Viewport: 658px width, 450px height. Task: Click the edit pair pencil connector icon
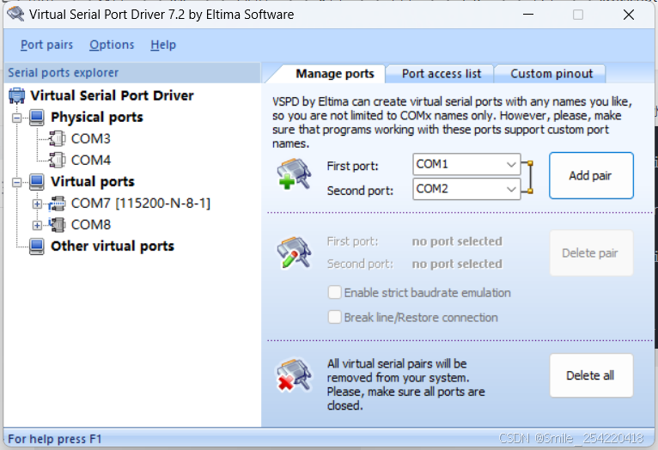[294, 252]
